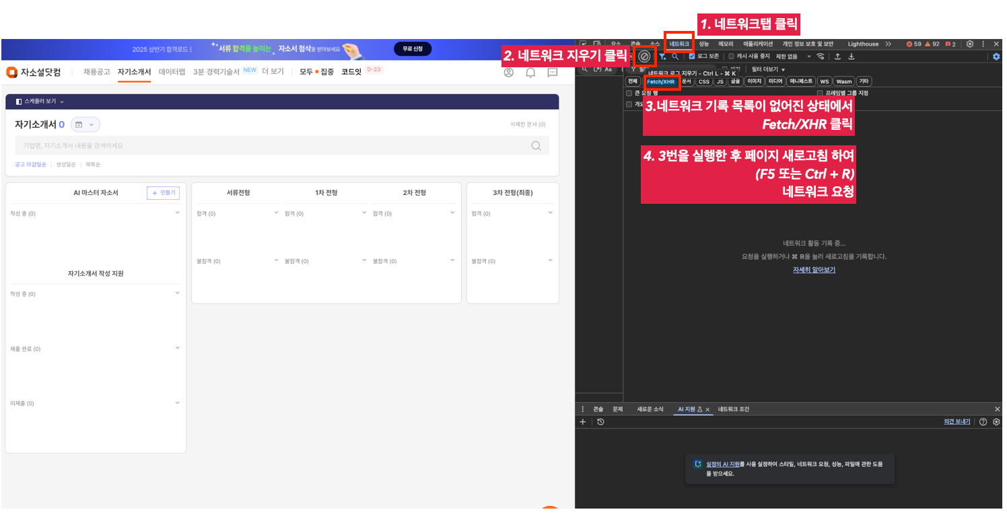Image resolution: width=1007 pixels, height=522 pixels.
Task: Open DevTools settings gear in top bar
Action: point(970,44)
